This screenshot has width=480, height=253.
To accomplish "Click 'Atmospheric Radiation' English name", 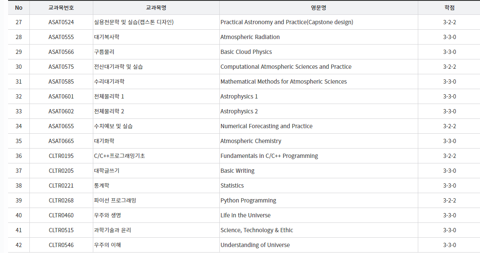I will [x=250, y=37].
